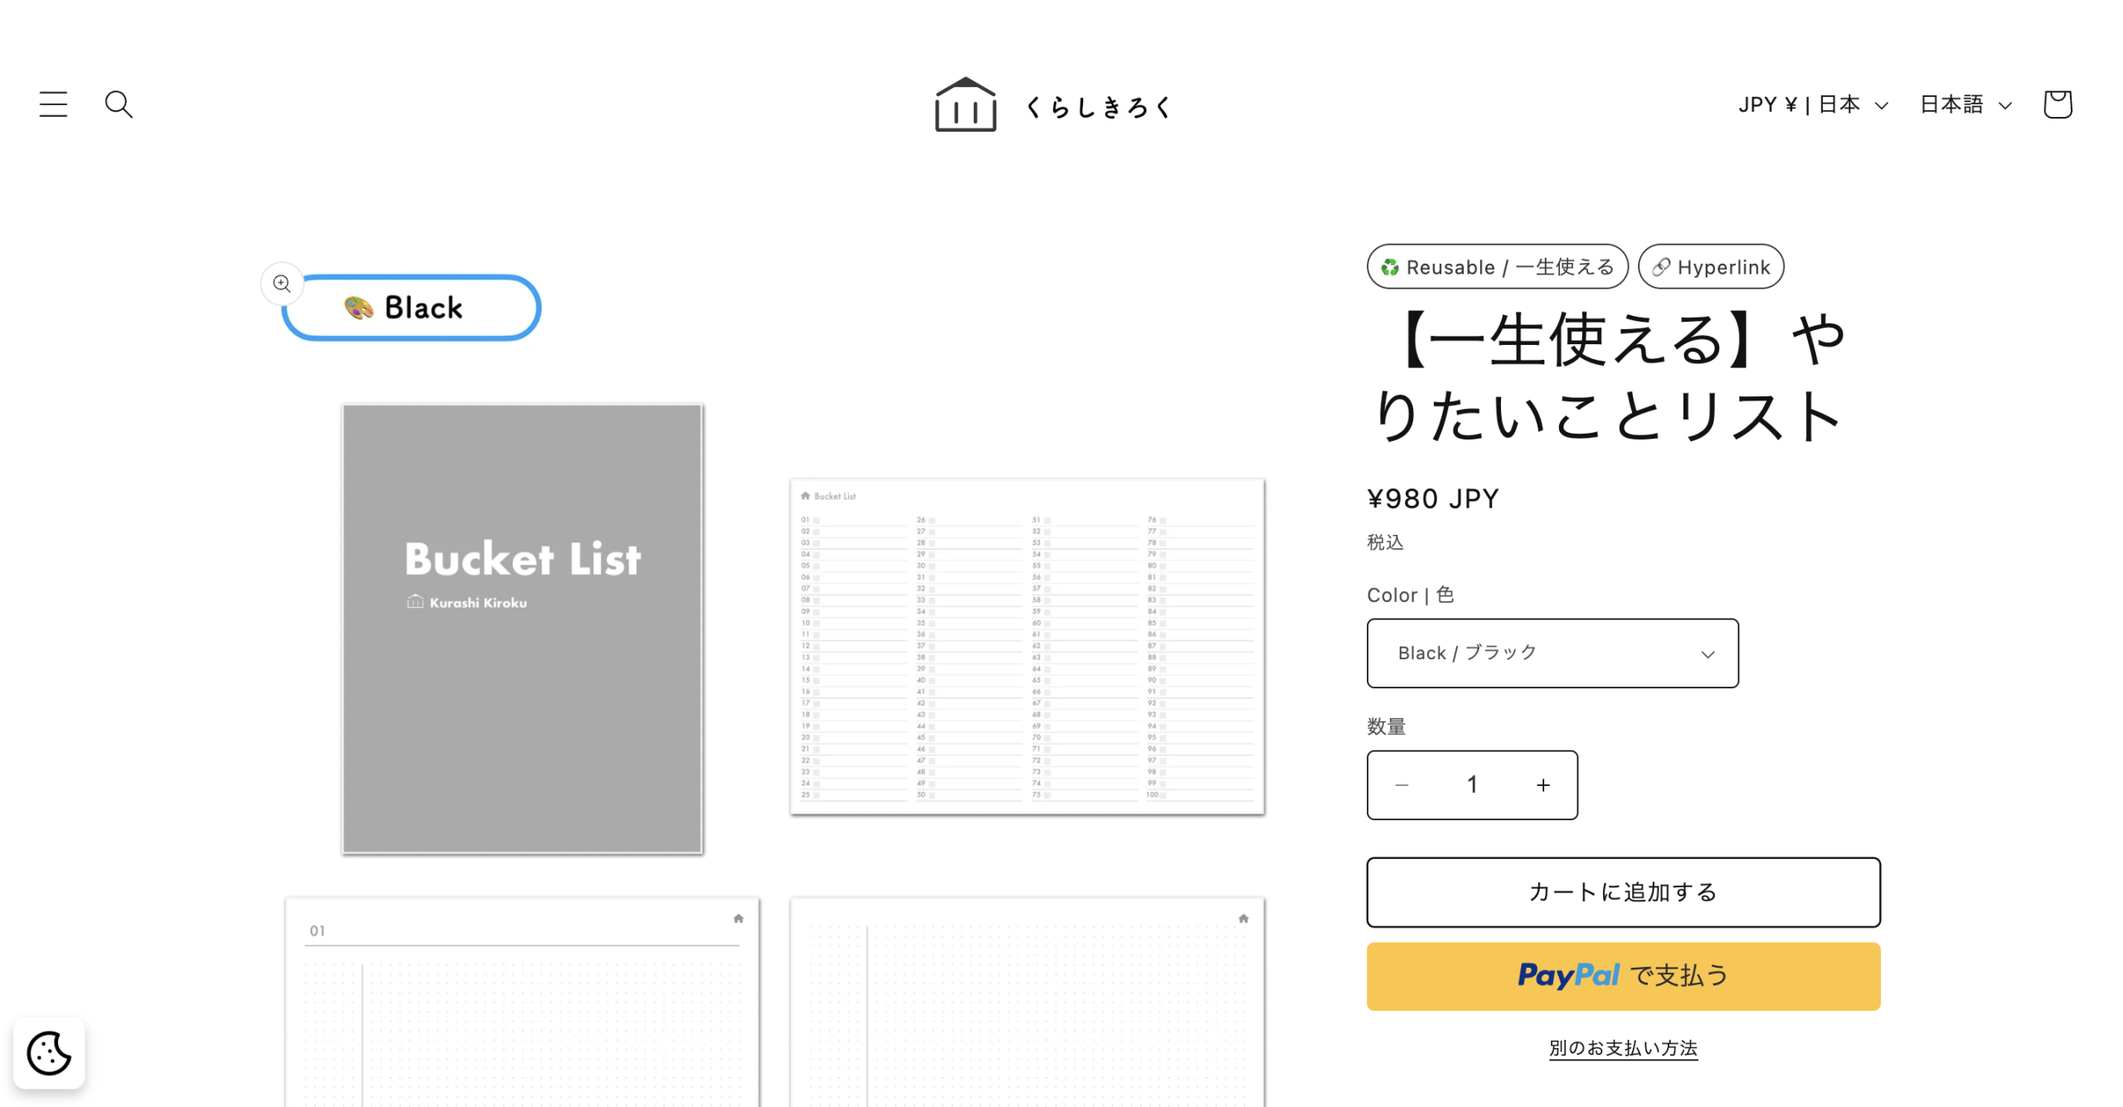This screenshot has height=1107, width=2123.
Task: Open the Bucket List cover thumbnail
Action: pos(522,629)
